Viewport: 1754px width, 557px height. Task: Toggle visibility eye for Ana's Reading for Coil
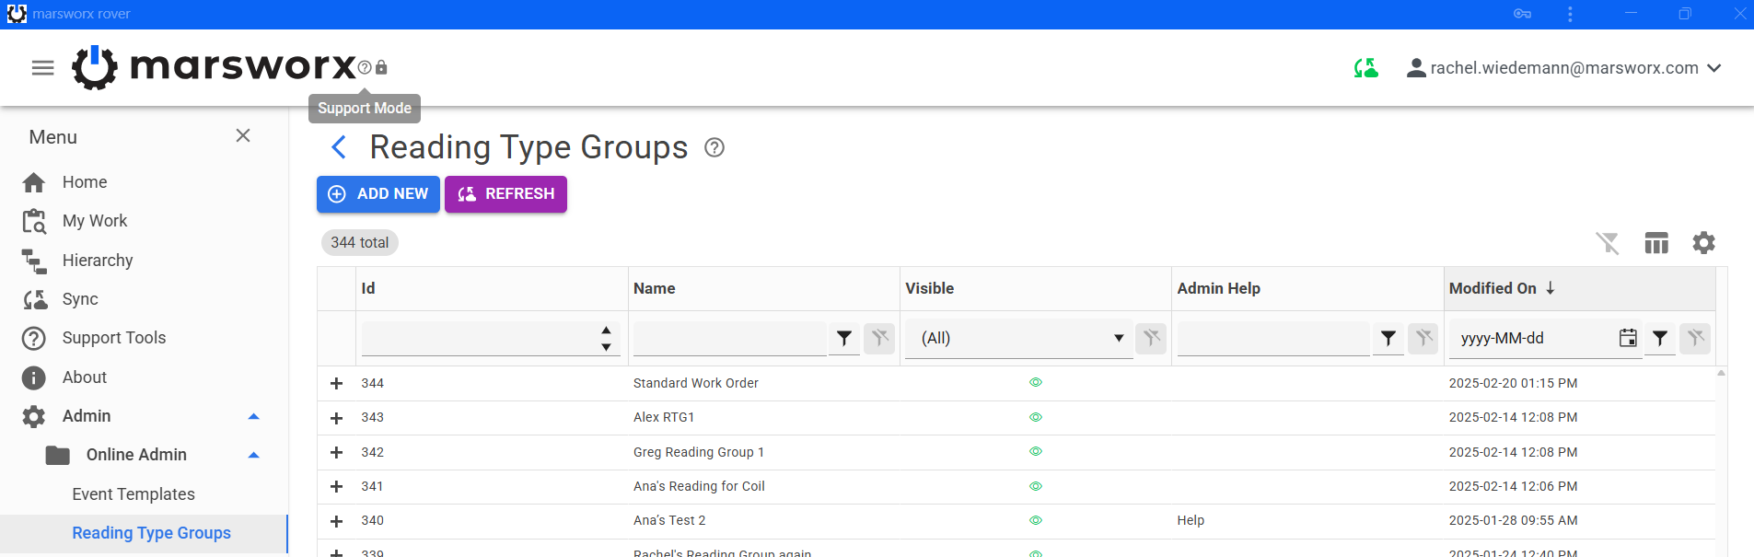point(1036,486)
